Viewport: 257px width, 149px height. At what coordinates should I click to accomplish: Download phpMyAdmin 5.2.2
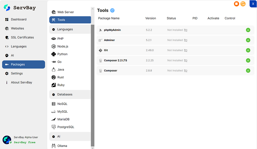(x=248, y=30)
